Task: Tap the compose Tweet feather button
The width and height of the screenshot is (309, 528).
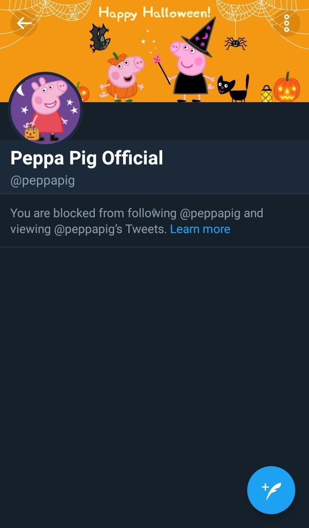Action: 271,490
